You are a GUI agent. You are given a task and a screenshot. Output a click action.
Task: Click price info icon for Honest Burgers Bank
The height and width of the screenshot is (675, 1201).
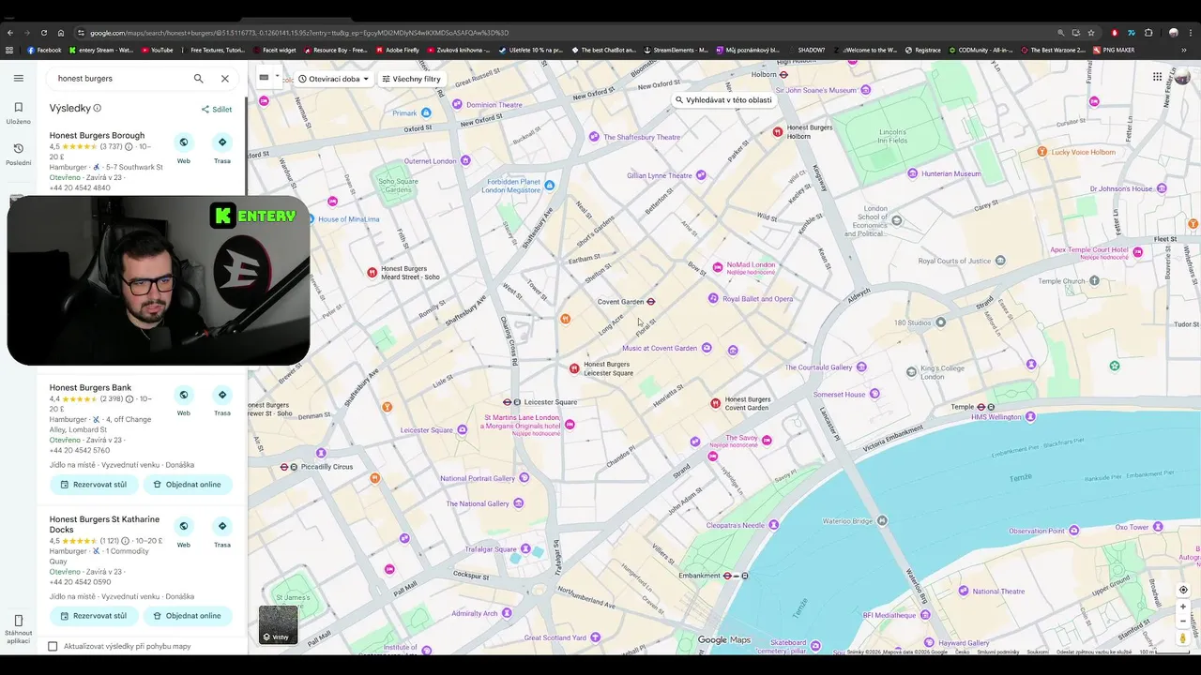pyautogui.click(x=129, y=398)
